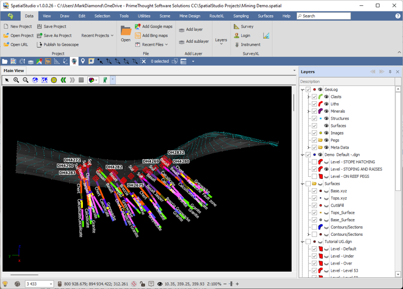The height and width of the screenshot is (289, 403).
Task: Click the Bing maps icon in blue toolbar
Action: click(48, 62)
